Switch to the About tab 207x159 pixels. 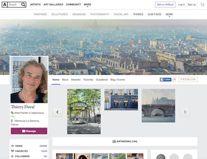pos(65,80)
